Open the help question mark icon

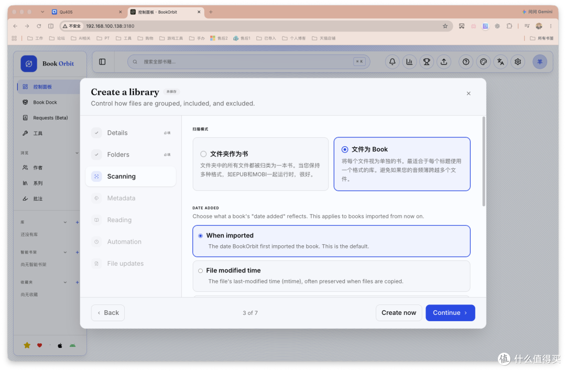click(x=466, y=62)
